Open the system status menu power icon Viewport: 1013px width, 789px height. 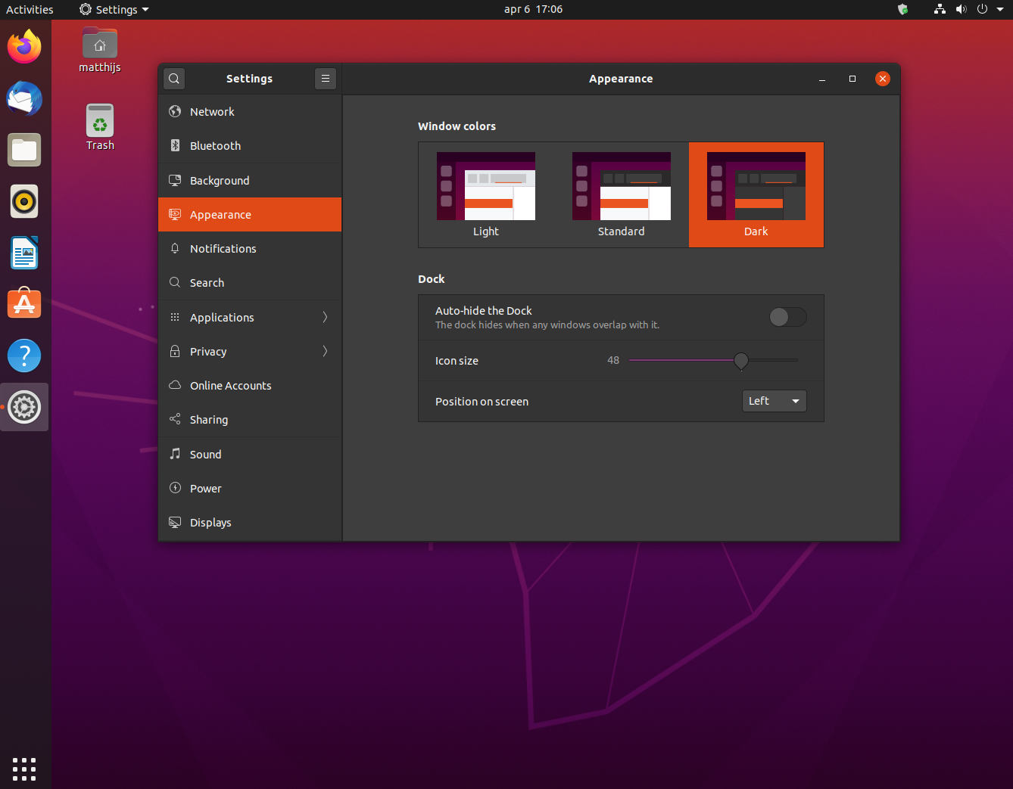click(x=982, y=10)
